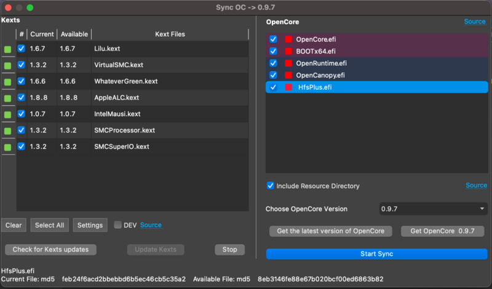Enable the DEV checkbox
This screenshot has width=492, height=289.
pos(118,225)
